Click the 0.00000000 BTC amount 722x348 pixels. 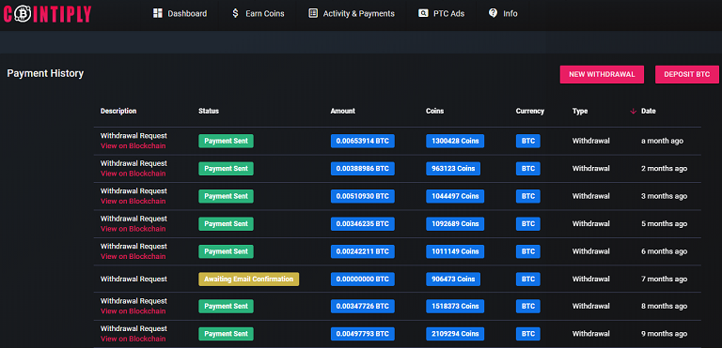click(x=362, y=279)
